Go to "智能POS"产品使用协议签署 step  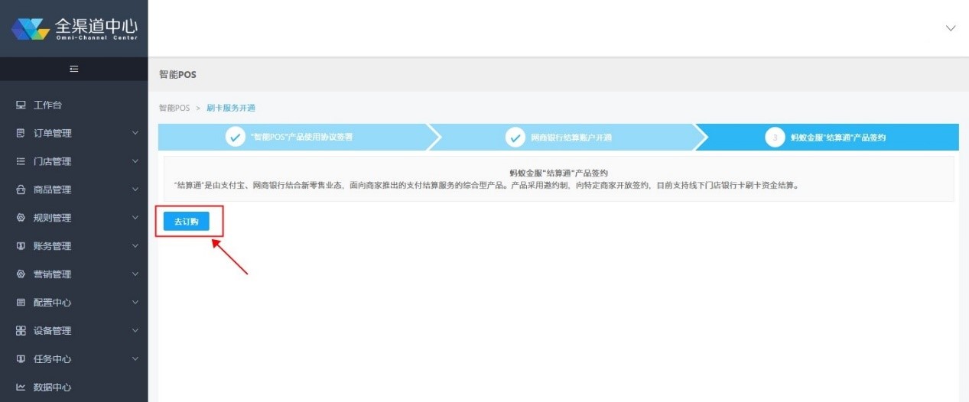[293, 138]
